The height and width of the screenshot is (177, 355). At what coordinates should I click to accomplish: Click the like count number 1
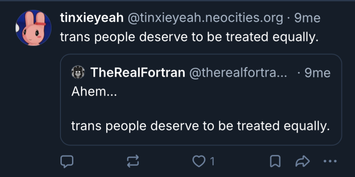(x=211, y=162)
